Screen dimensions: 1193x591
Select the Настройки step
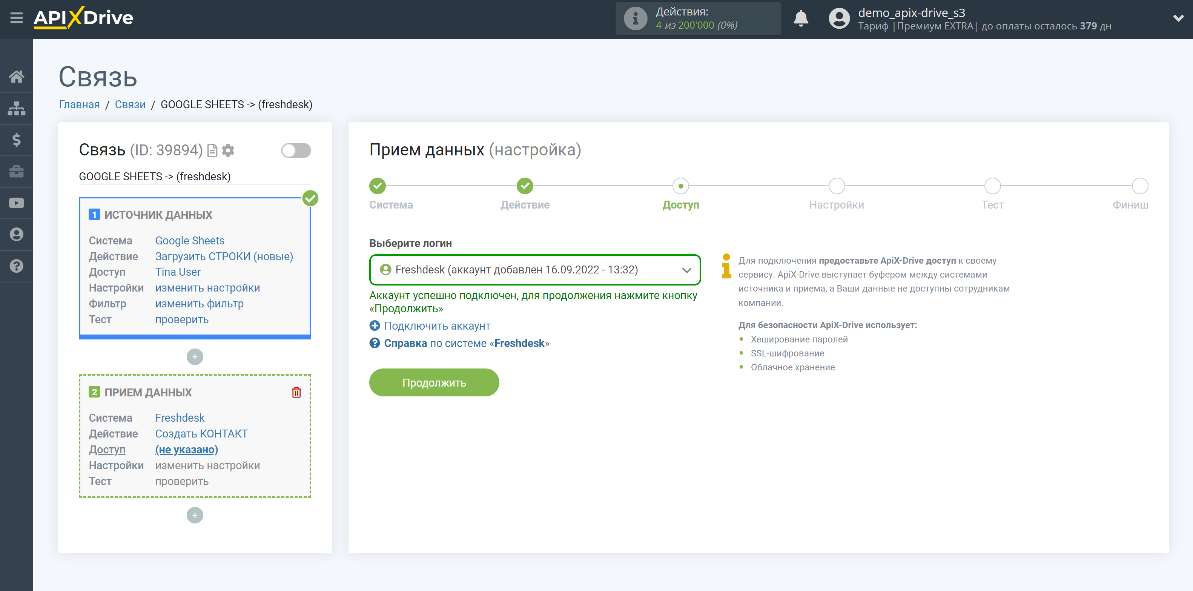(x=837, y=186)
